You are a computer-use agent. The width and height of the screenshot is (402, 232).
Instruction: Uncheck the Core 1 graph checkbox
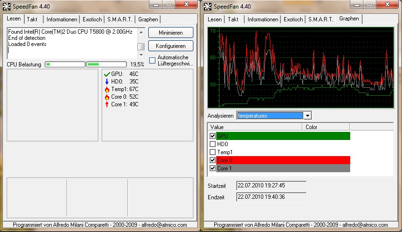pos(212,168)
